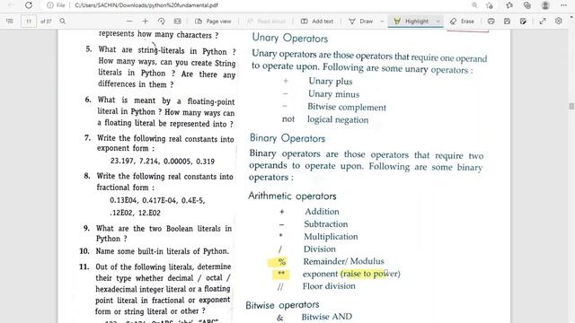Rotate the PDF page

click(x=162, y=22)
